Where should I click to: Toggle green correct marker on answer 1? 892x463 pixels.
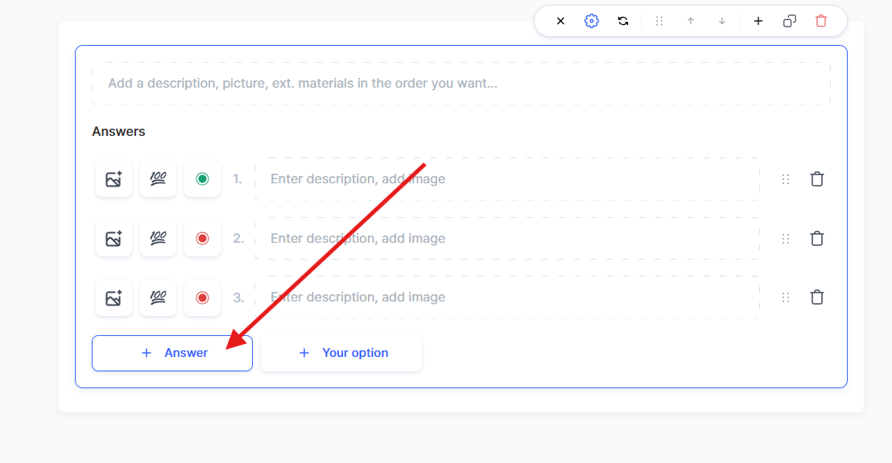pyautogui.click(x=202, y=179)
